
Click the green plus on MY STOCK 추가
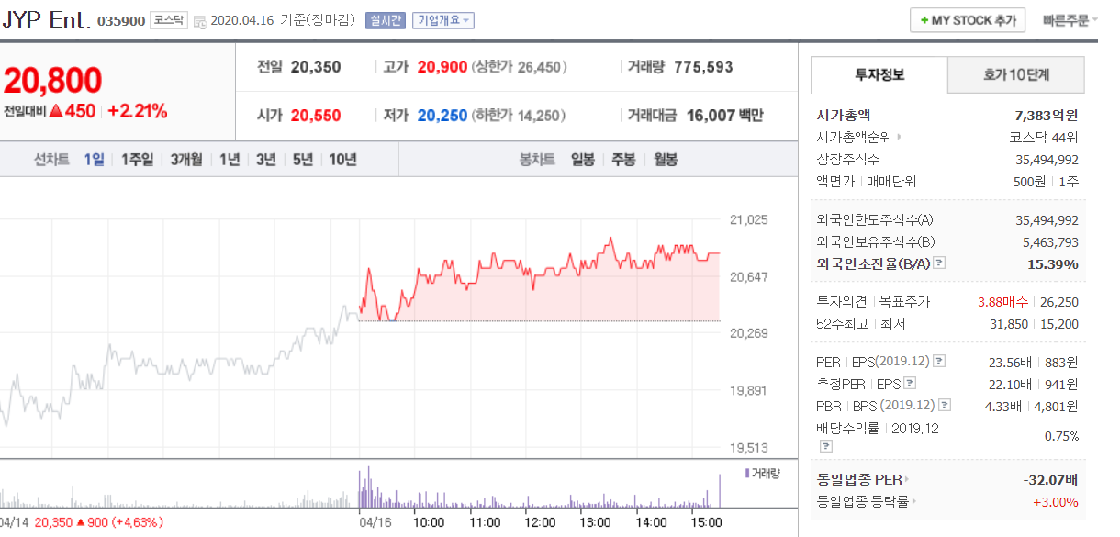924,20
